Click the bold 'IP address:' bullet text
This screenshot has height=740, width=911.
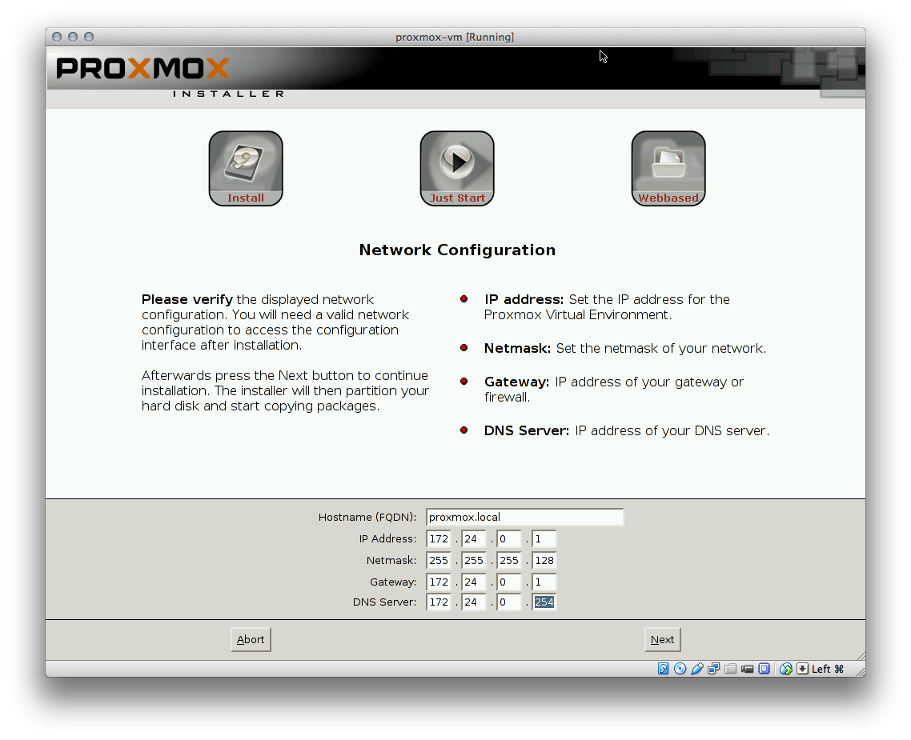[x=524, y=299]
